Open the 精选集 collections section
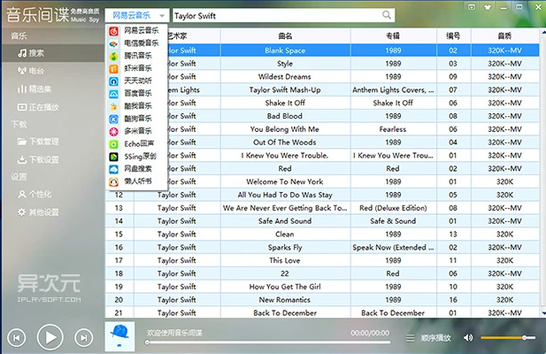Screen dimensions: 546x354 point(35,89)
